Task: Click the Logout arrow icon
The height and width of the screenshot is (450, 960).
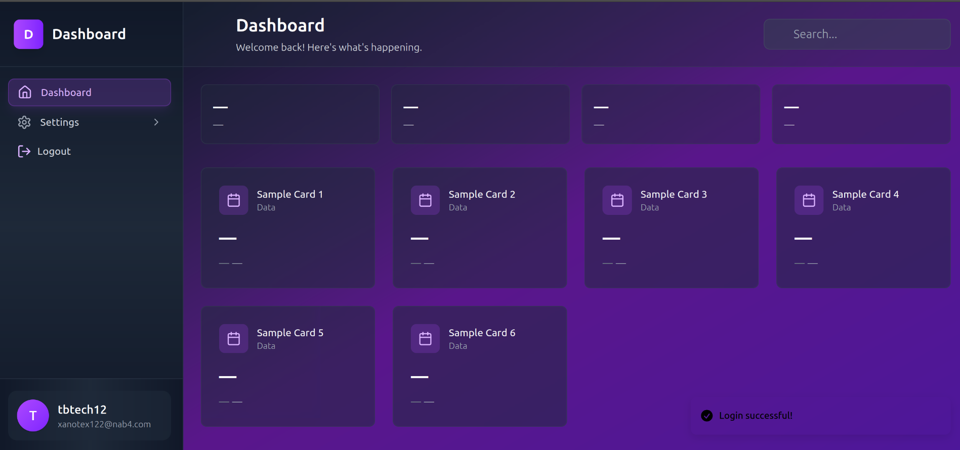Action: tap(24, 151)
